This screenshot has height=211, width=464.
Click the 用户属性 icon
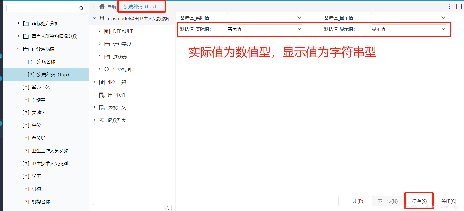(102, 95)
